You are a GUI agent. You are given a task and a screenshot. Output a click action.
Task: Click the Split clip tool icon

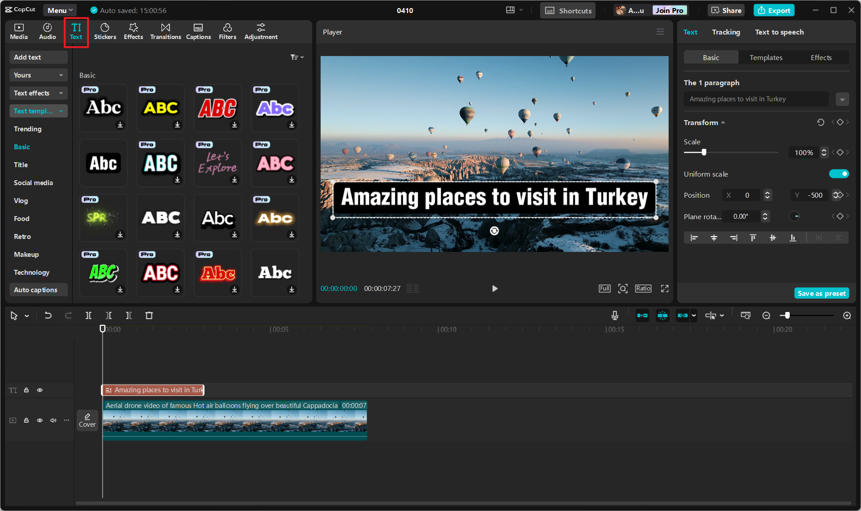(88, 316)
